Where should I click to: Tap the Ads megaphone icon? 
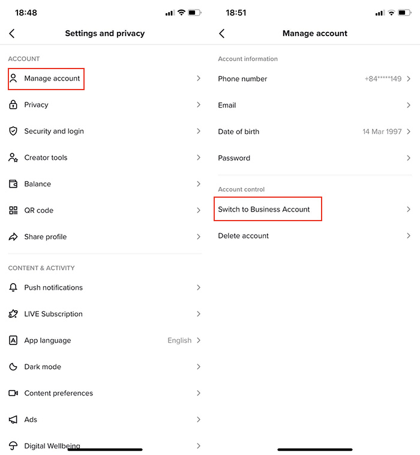click(13, 420)
